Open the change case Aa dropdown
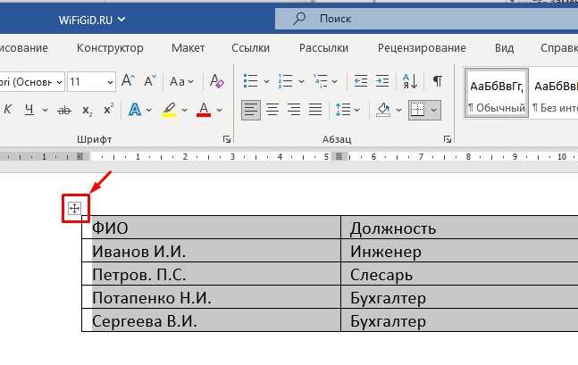 [181, 81]
